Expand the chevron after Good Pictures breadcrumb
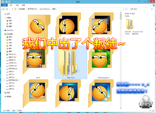Image resolution: width=156 pixels, height=113 pixels. tap(51, 9)
